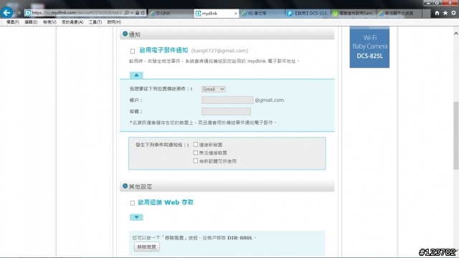Enable the 啟用電子郵件通知 checkbox

point(132,51)
